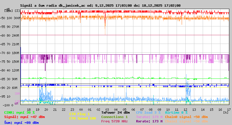Click the '12' hour label on time axis
The width and height of the screenshot is (232, 125).
[x=185, y=110]
